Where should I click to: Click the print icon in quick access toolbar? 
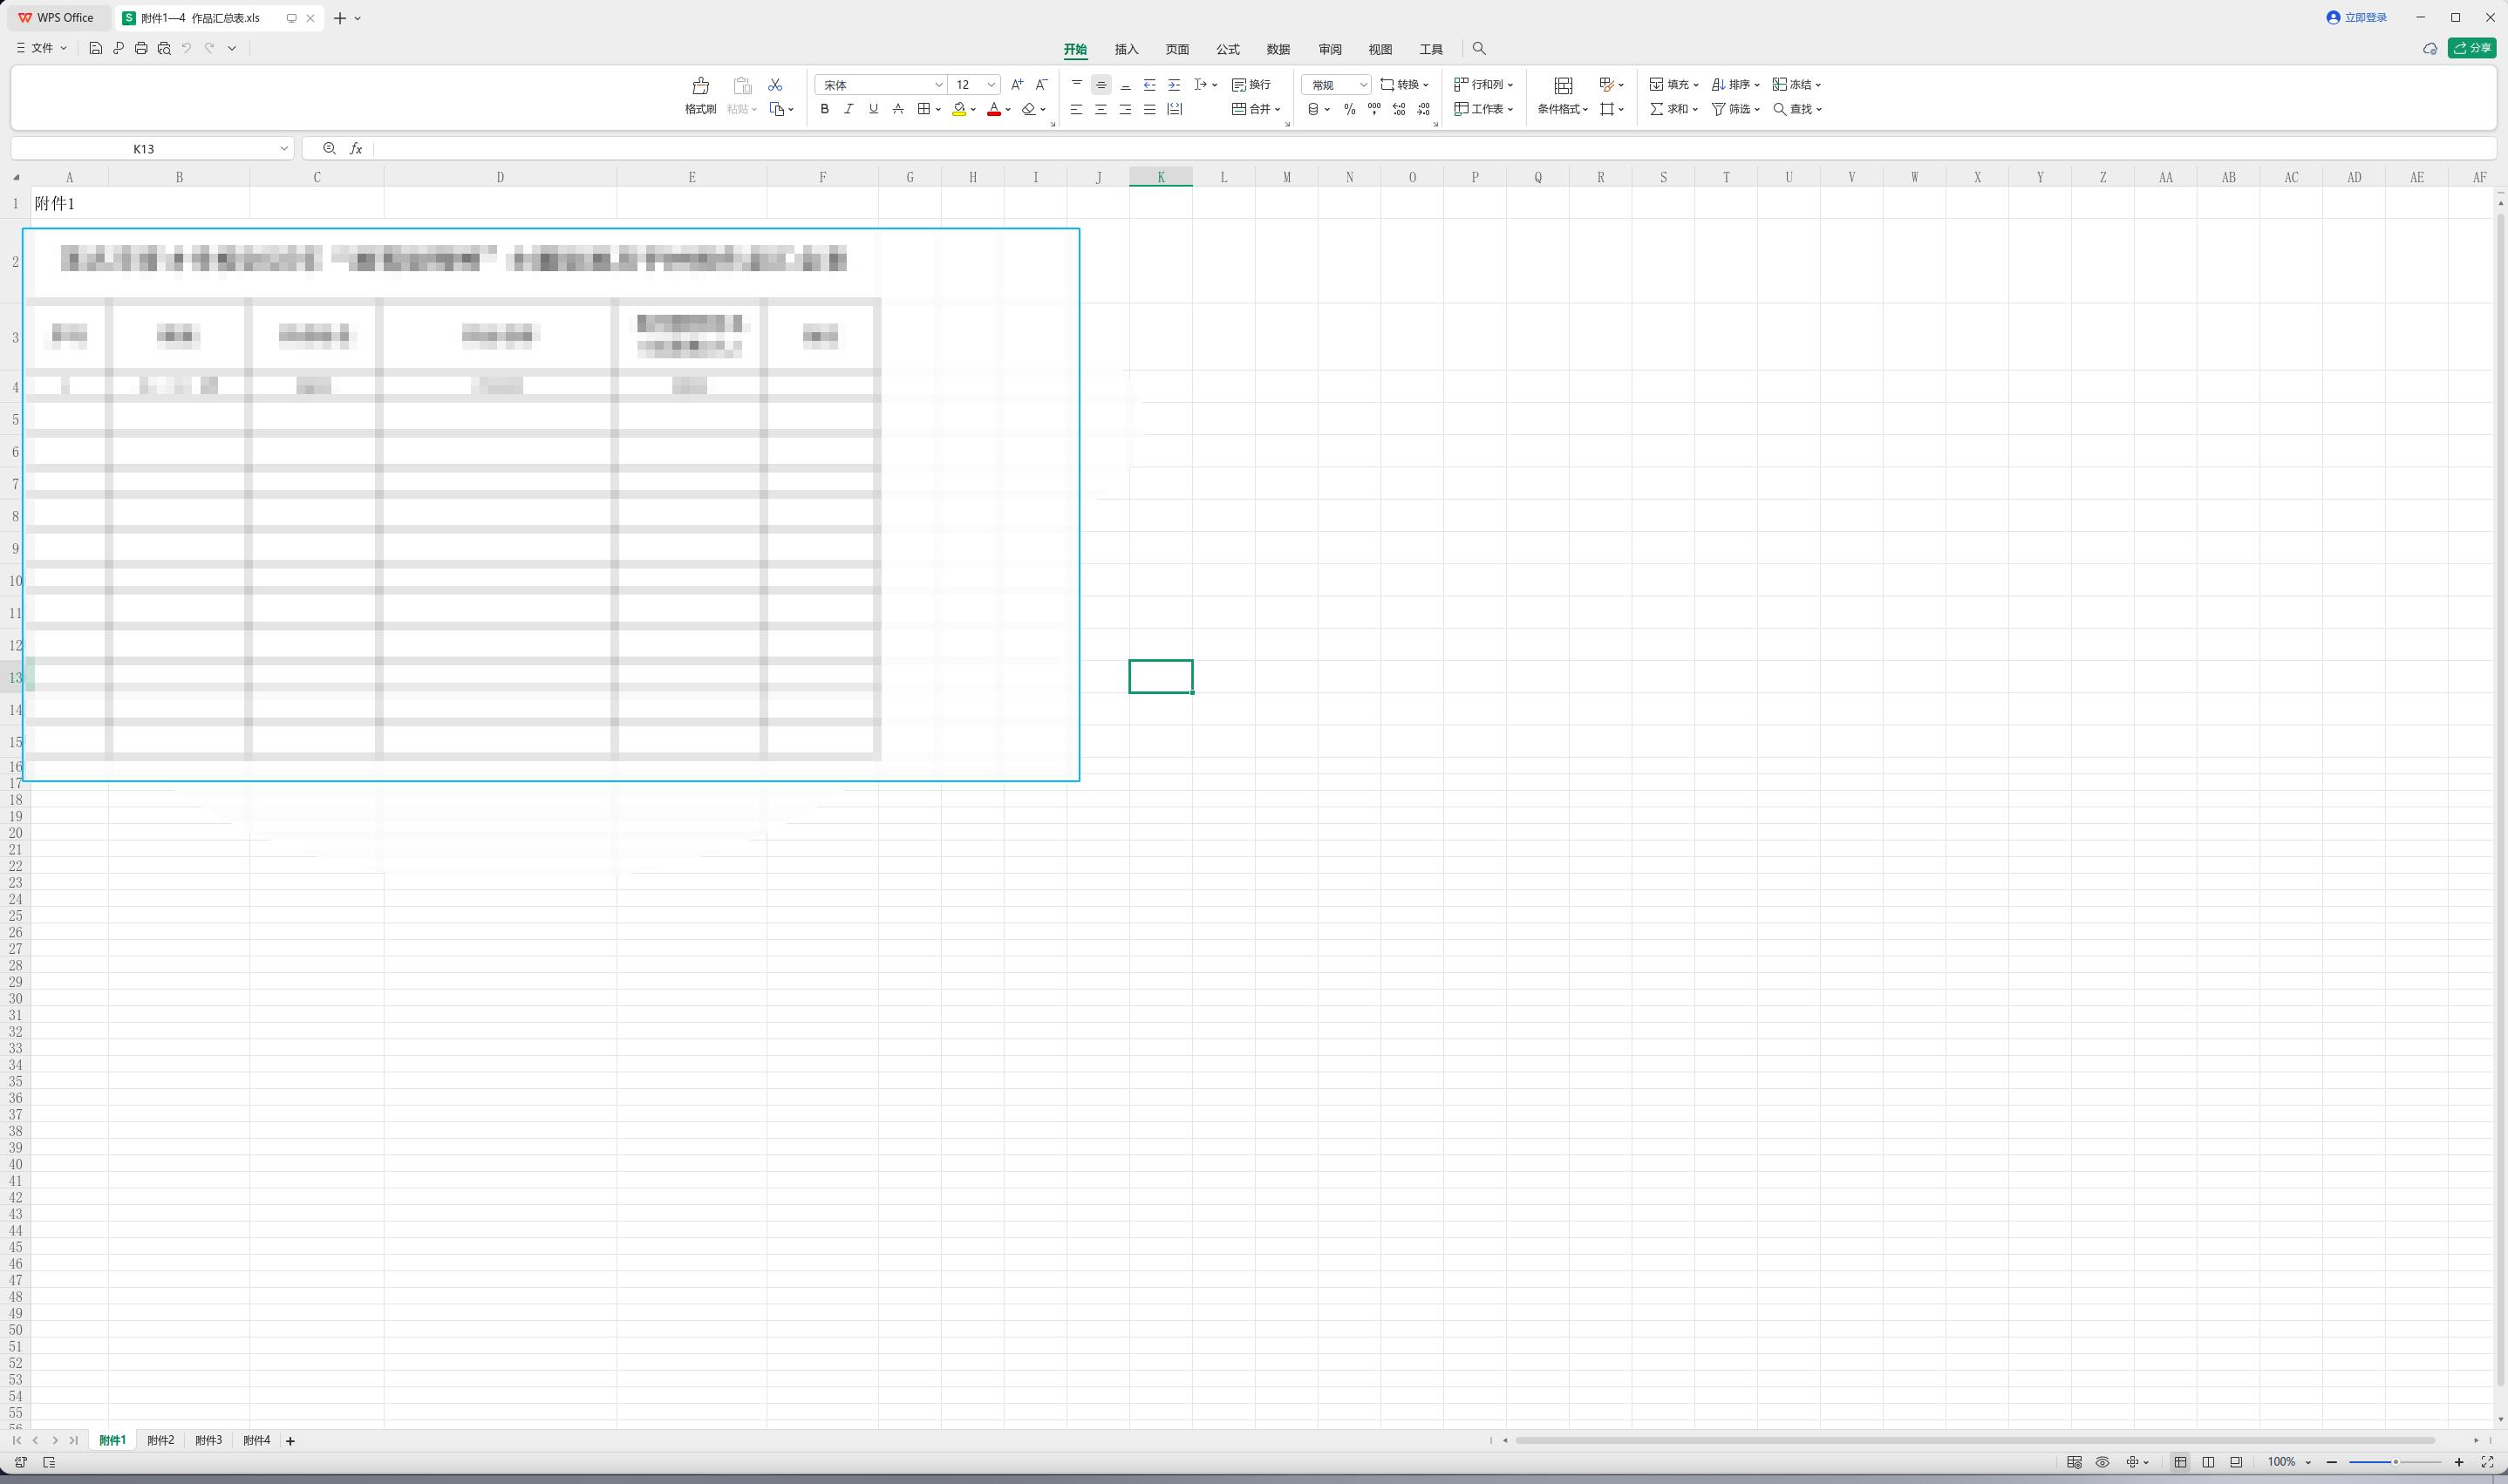(141, 48)
